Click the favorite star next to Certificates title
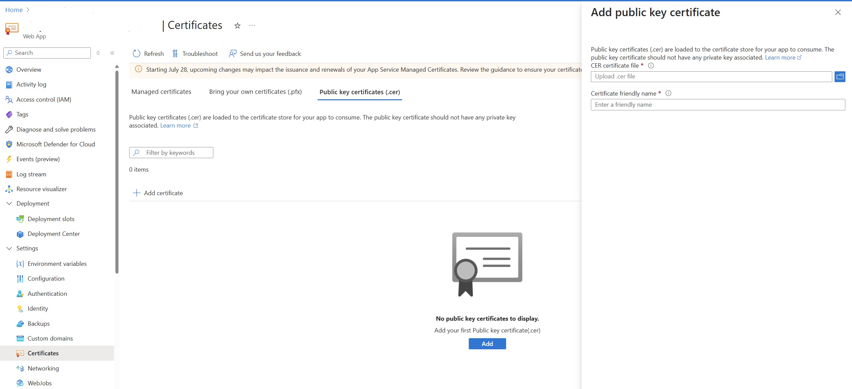This screenshot has width=852, height=389. click(238, 25)
